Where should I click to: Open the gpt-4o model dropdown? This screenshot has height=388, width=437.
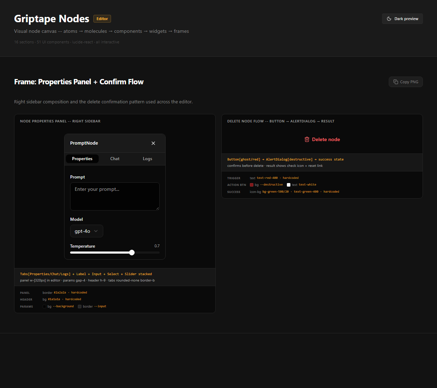click(87, 231)
